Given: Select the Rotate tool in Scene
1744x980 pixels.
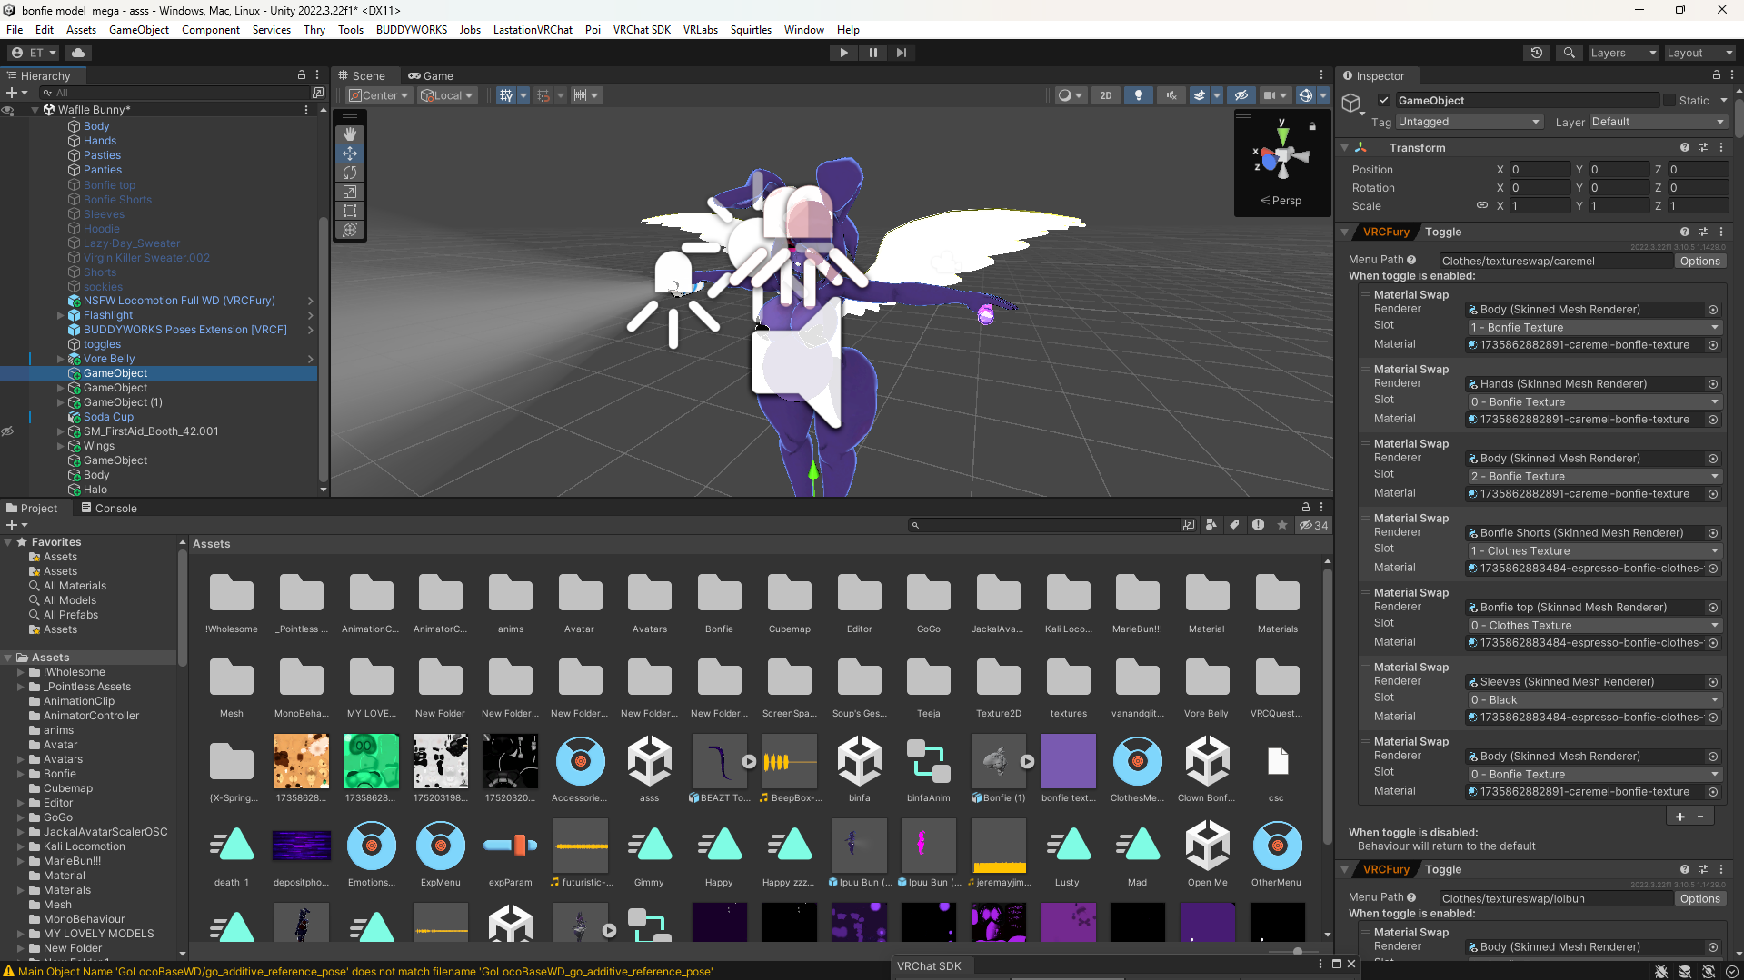Looking at the screenshot, I should [x=350, y=173].
